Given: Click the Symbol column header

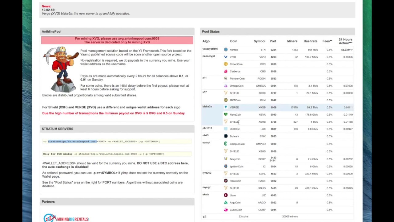Looking at the screenshot, I should [259, 41].
